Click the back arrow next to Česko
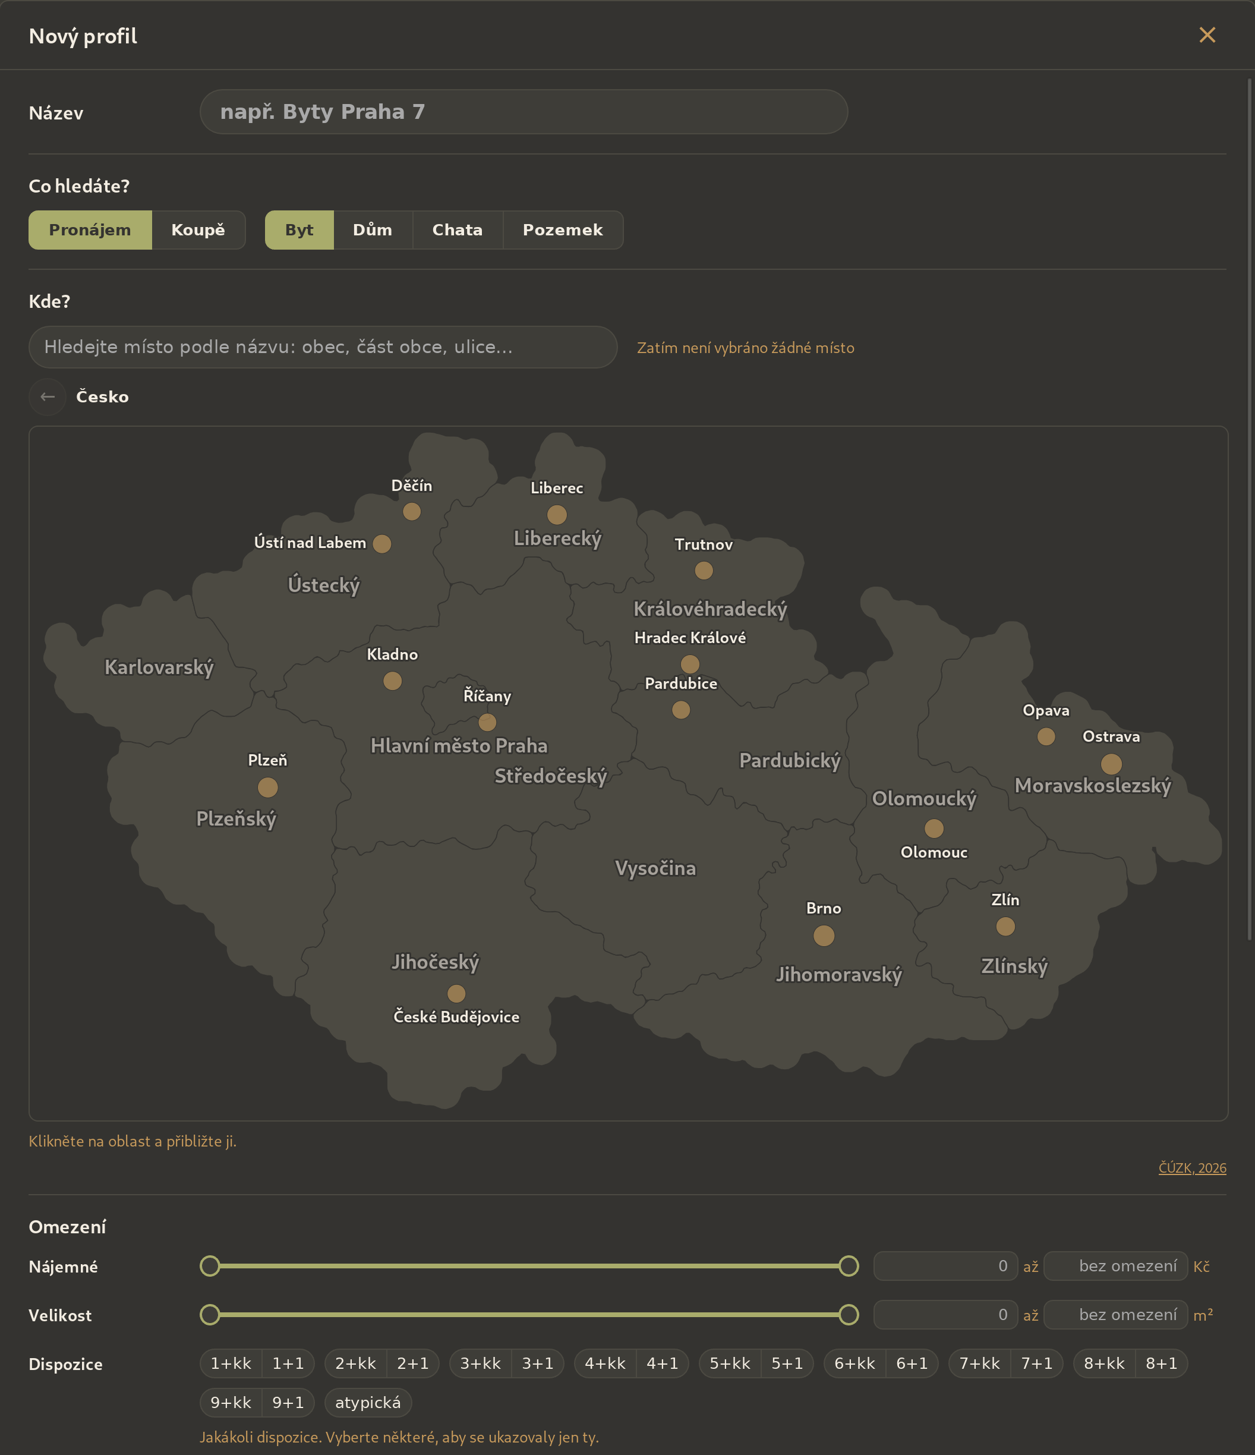This screenshot has width=1255, height=1455. [48, 397]
